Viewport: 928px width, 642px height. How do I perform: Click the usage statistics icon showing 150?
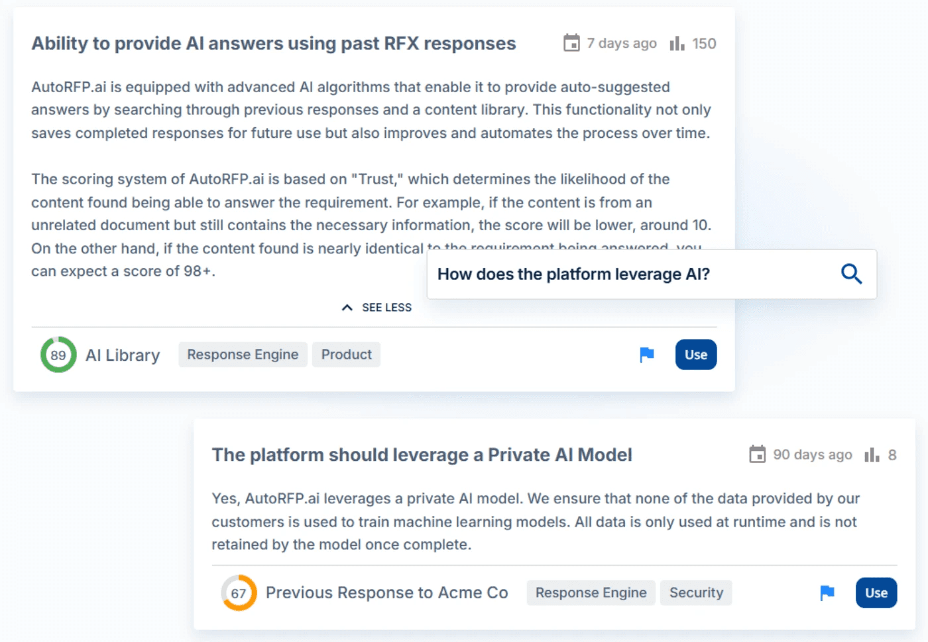(677, 42)
